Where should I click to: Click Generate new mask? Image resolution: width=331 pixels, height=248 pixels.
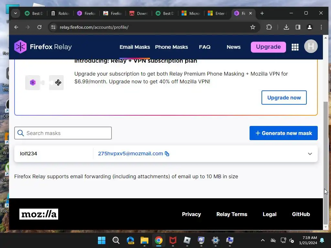[x=283, y=133]
